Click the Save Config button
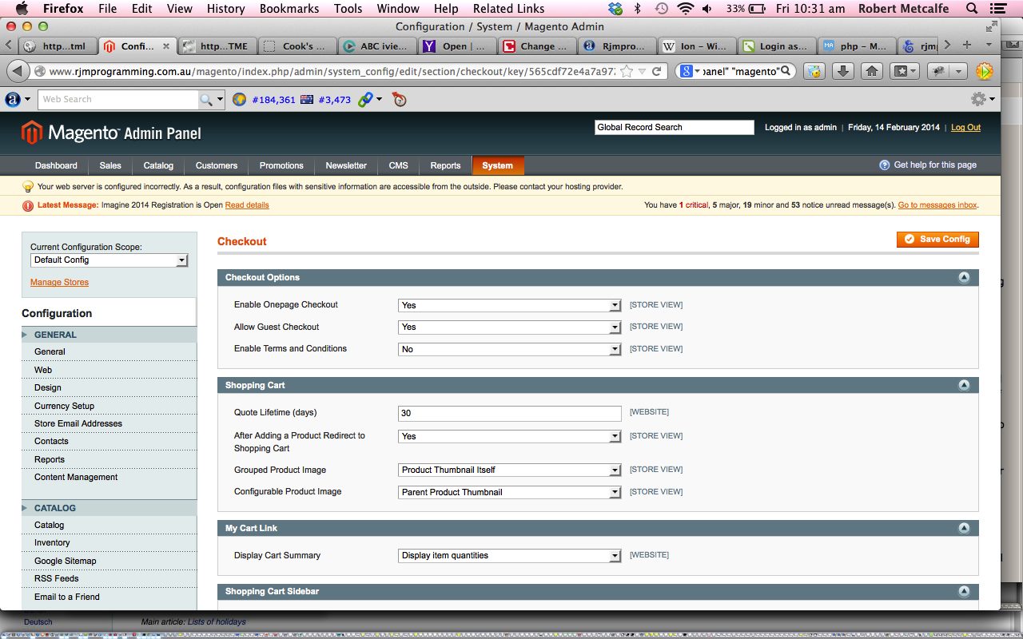Viewport: 1023px width, 639px height. (x=937, y=239)
